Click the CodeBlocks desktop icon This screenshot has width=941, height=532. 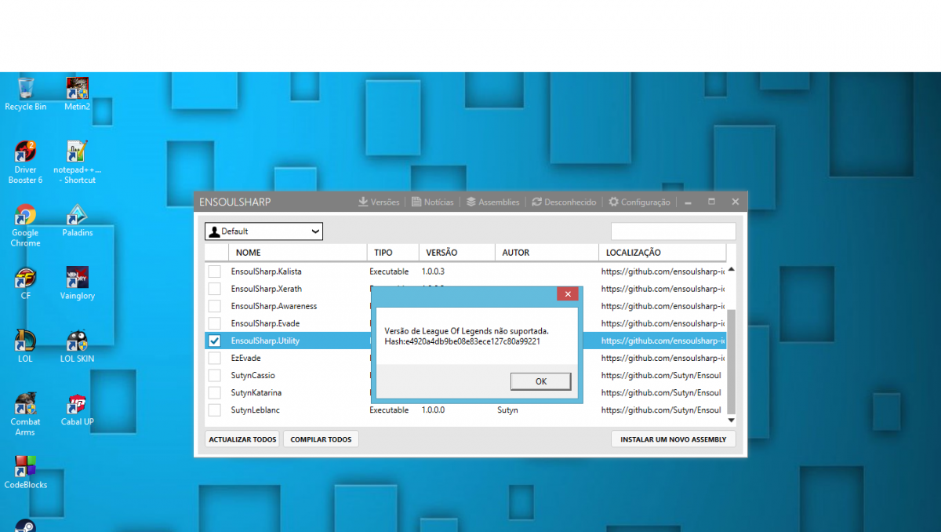25,472
